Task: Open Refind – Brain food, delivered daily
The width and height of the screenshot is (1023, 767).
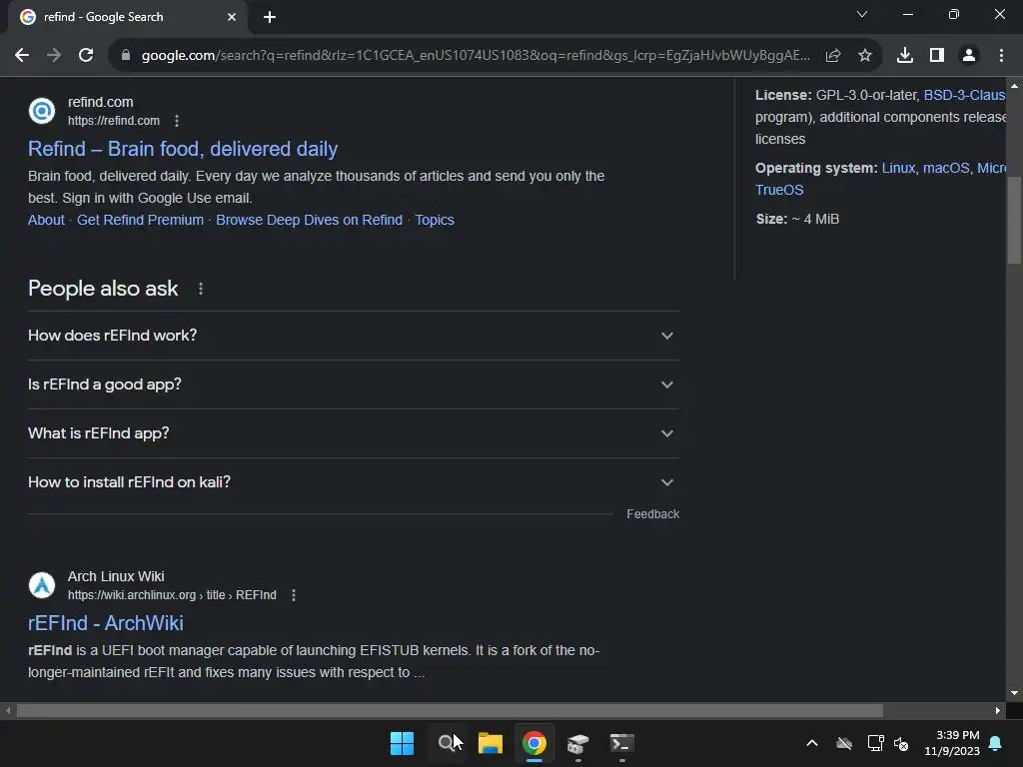Action: click(183, 149)
